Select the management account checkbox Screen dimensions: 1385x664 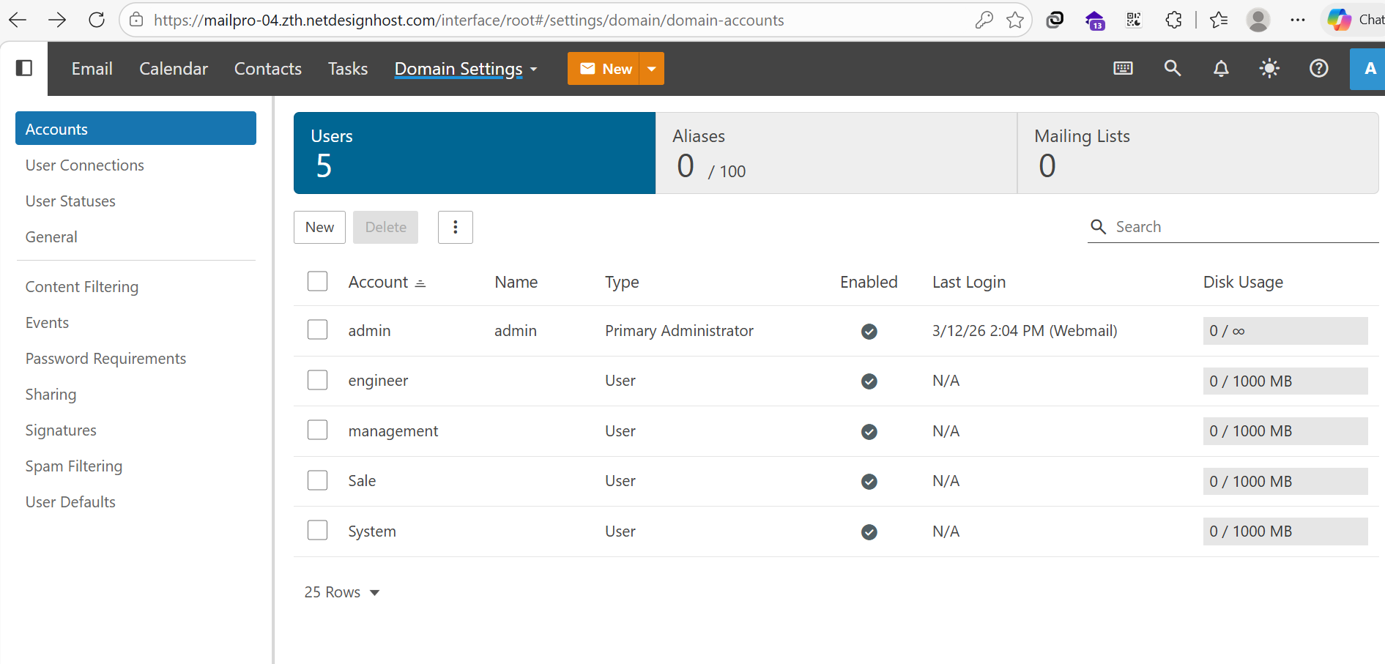click(317, 430)
